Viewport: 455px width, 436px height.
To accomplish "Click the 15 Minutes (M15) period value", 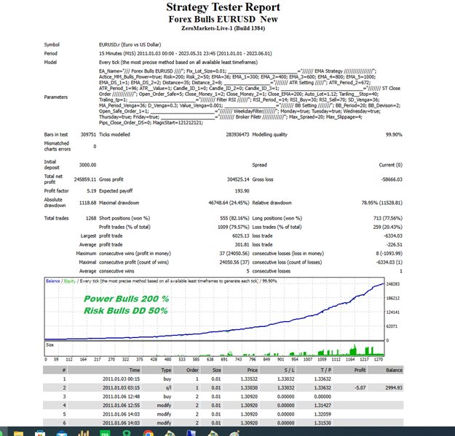I will click(x=186, y=53).
